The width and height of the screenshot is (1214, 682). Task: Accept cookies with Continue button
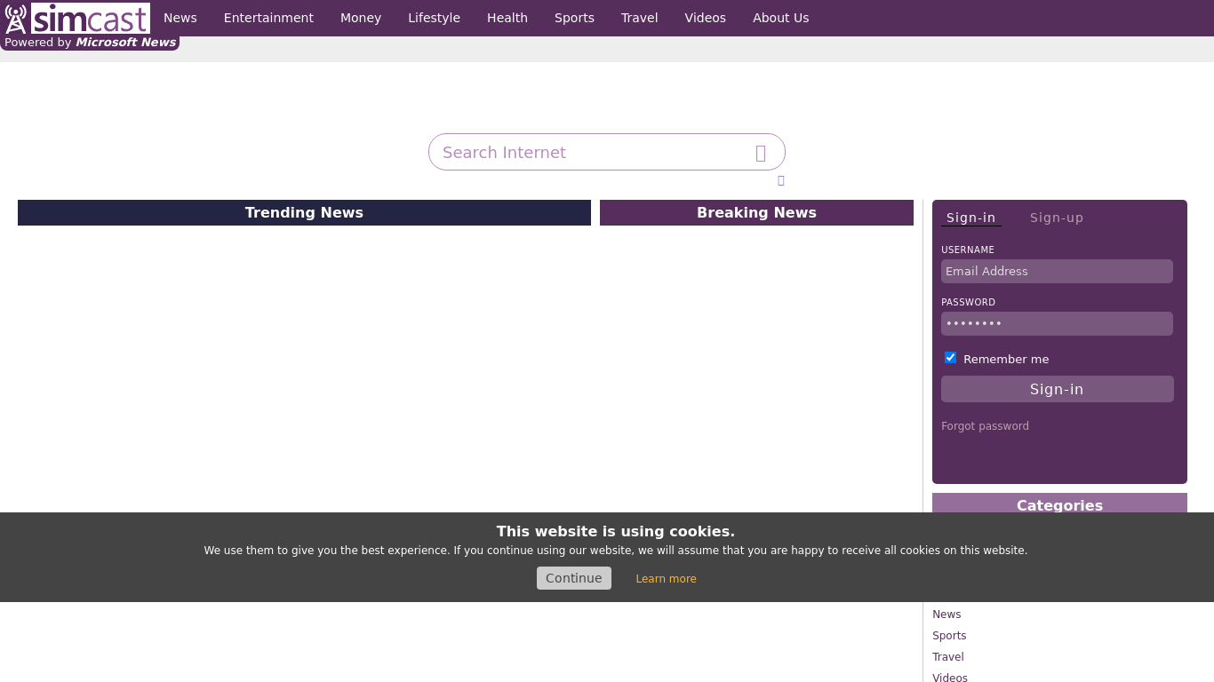573,578
